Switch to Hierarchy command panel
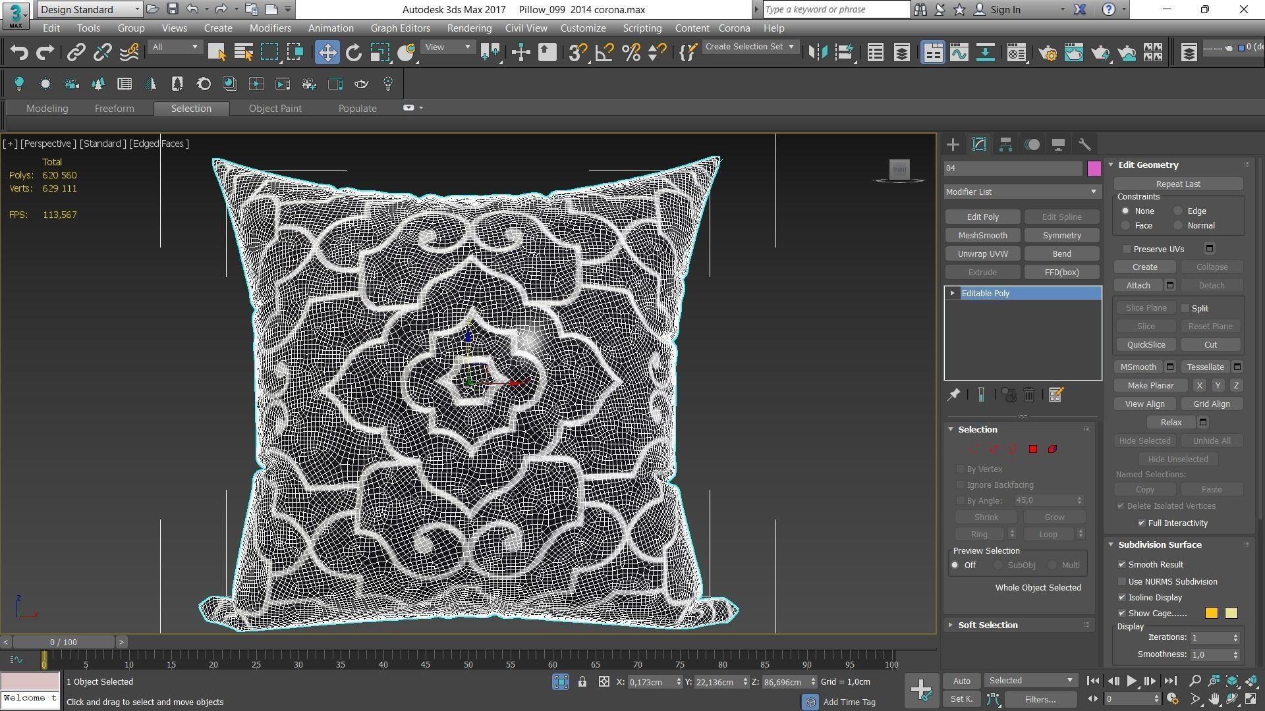Screen dimensions: 1265x711 pos(1005,145)
